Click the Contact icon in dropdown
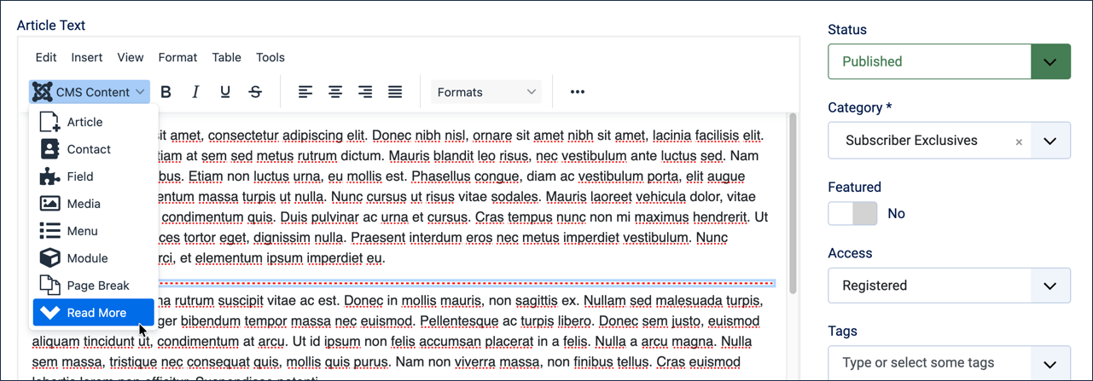 pos(50,149)
